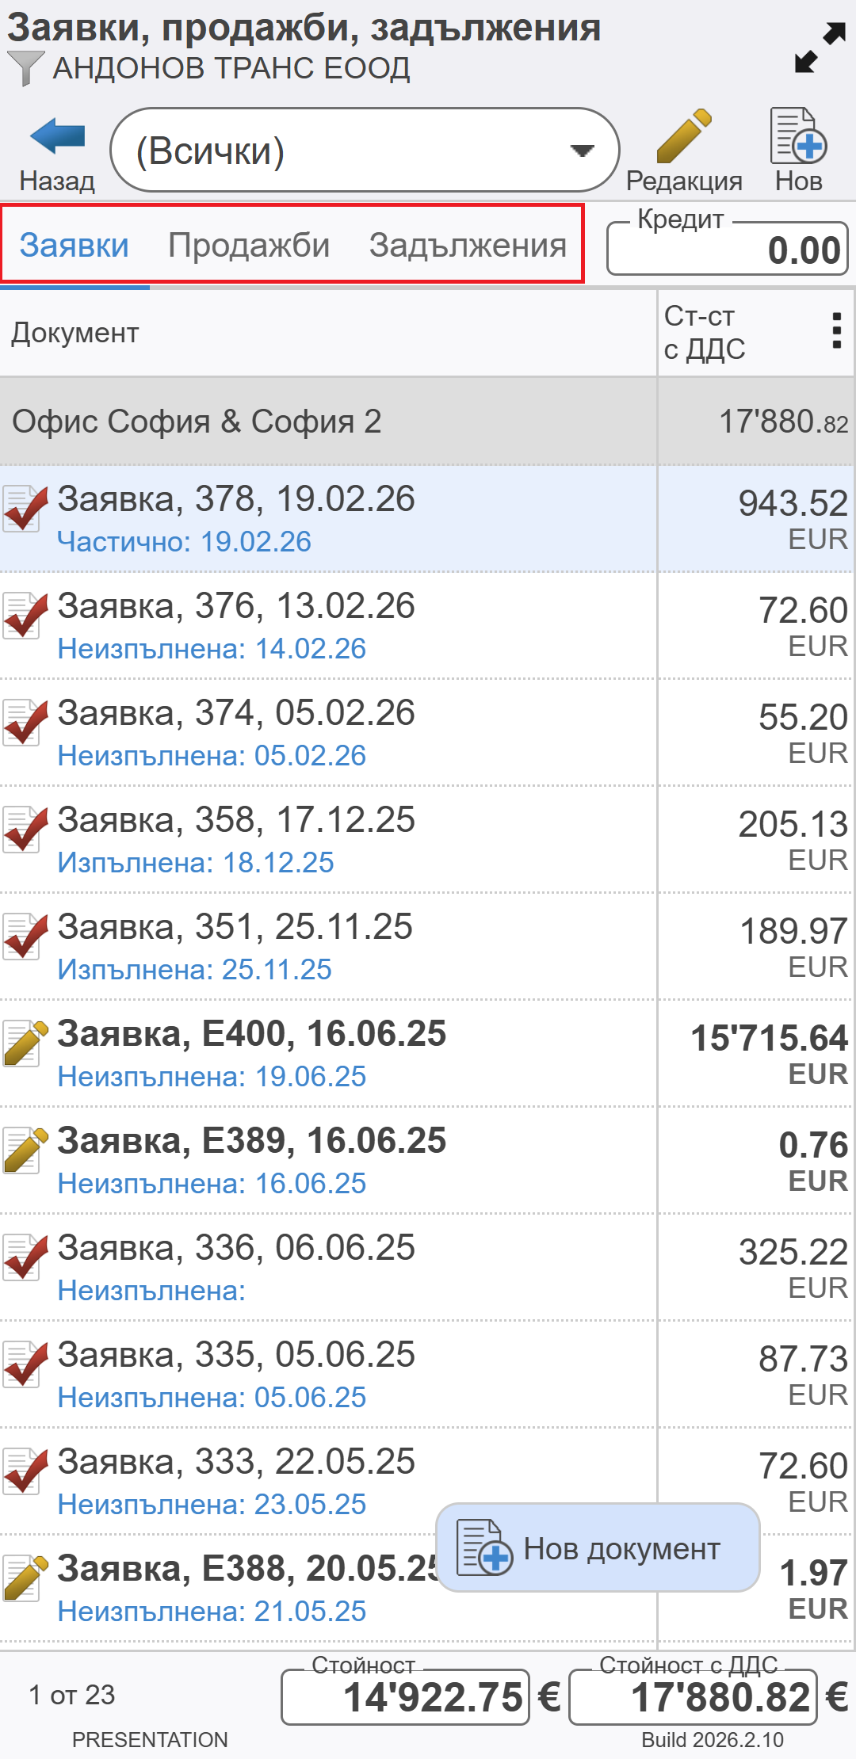The image size is (856, 1759).
Task: Click the Редакция pencil icon
Action: coord(683,136)
